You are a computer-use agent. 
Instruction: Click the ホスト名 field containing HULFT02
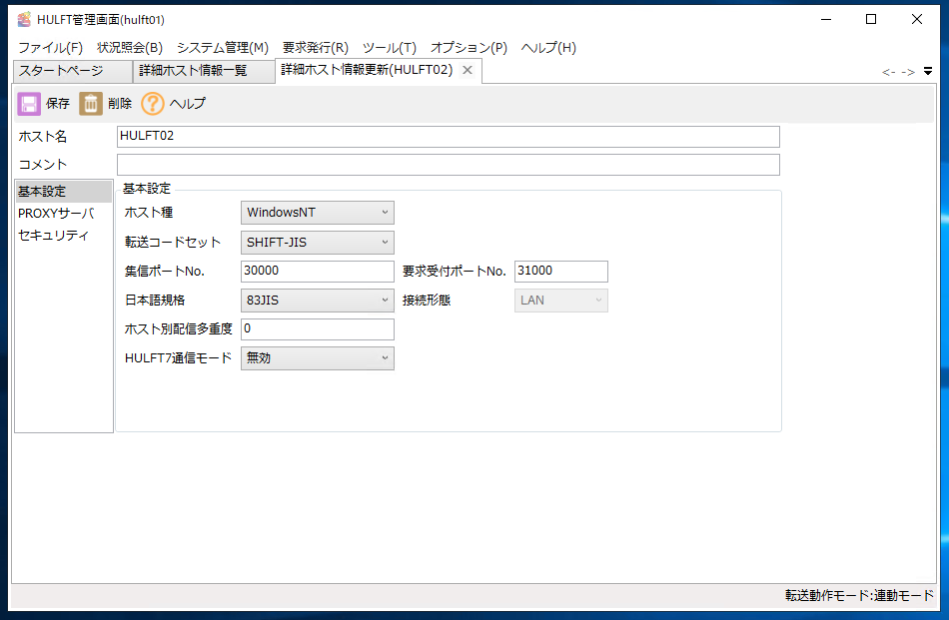[448, 136]
